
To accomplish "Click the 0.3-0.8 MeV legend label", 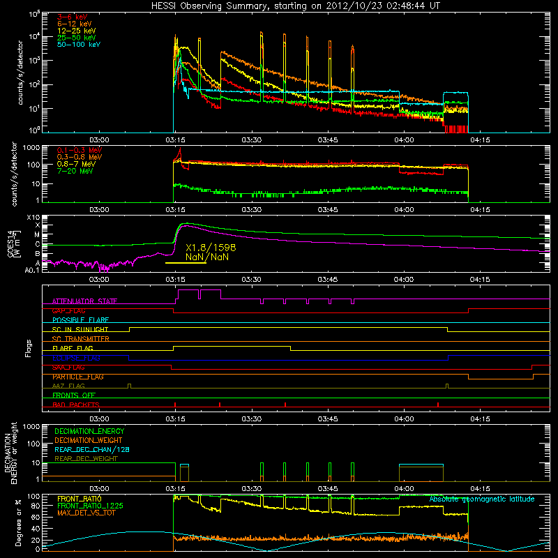I will pos(80,157).
